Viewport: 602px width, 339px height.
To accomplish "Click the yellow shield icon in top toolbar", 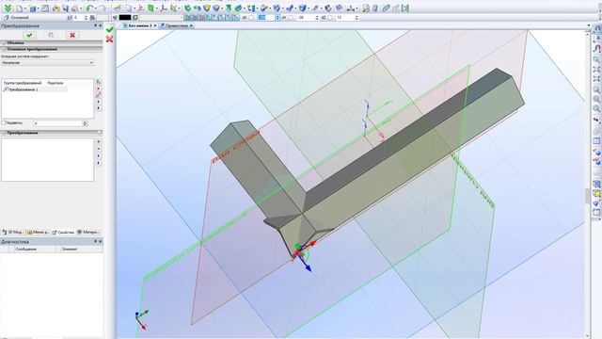I will coord(207,8).
